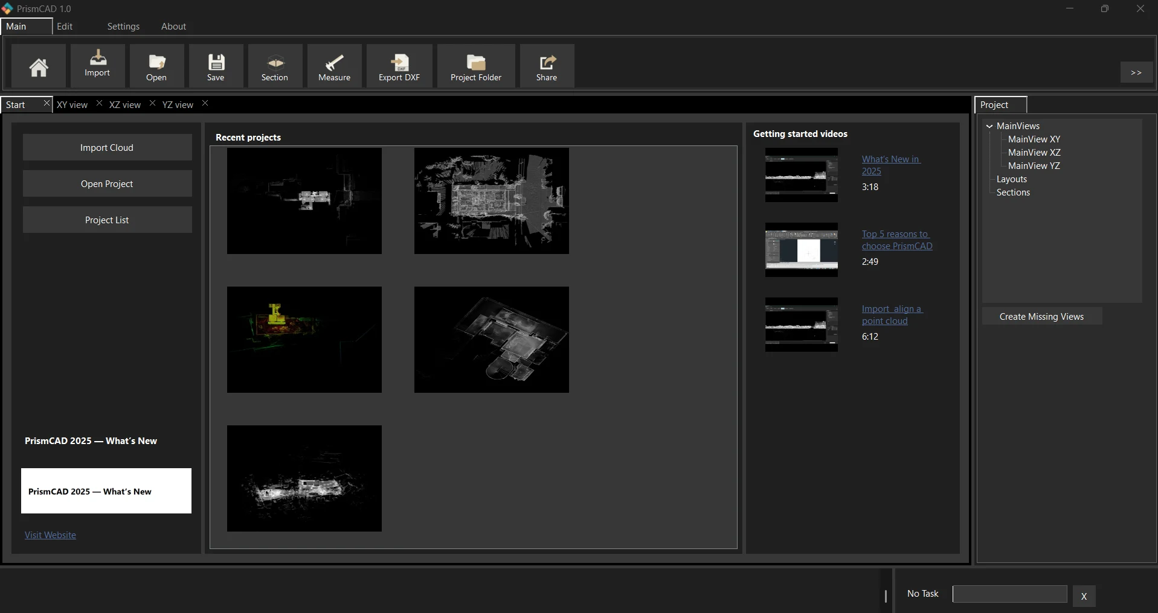1158x613 pixels.
Task: Click the Share toolbar icon
Action: (547, 66)
